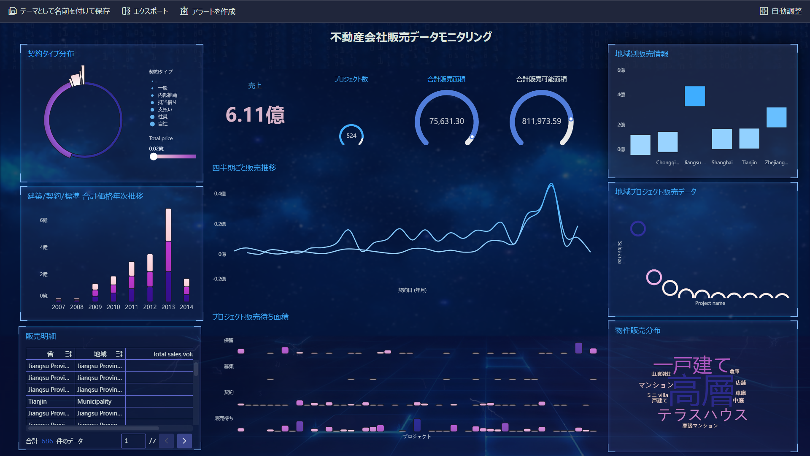Click アラートを作成 in the top bar
The height and width of the screenshot is (456, 810).
click(213, 11)
